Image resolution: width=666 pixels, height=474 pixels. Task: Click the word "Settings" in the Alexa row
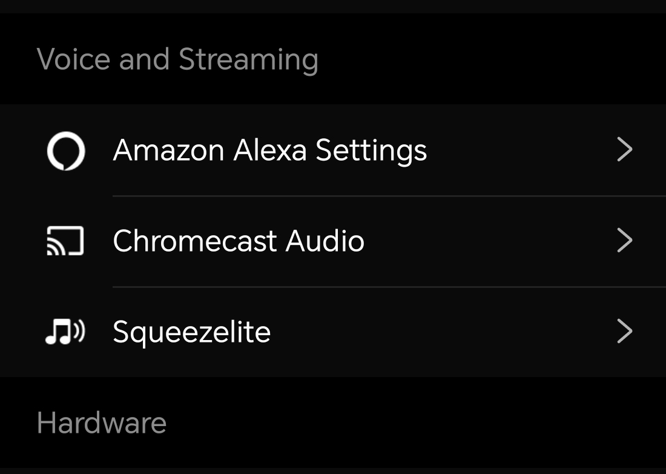(x=371, y=150)
